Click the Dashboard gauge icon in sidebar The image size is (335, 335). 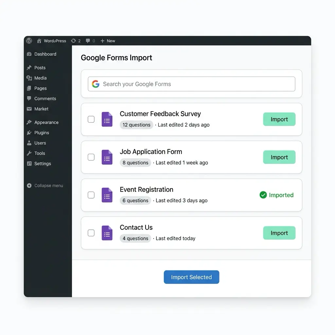click(29, 54)
